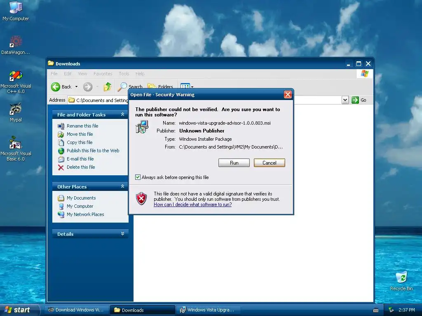Open Microsoft Visual C++ 6.0 shortcut
Screen dimensions: 422x316
pos(16,82)
